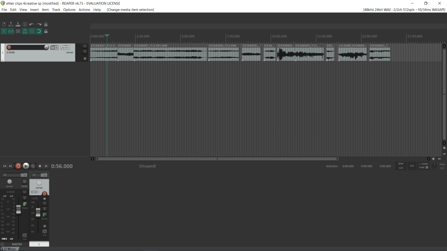Click the transport Stop button
This screenshot has width=447, height=251.
40,166
